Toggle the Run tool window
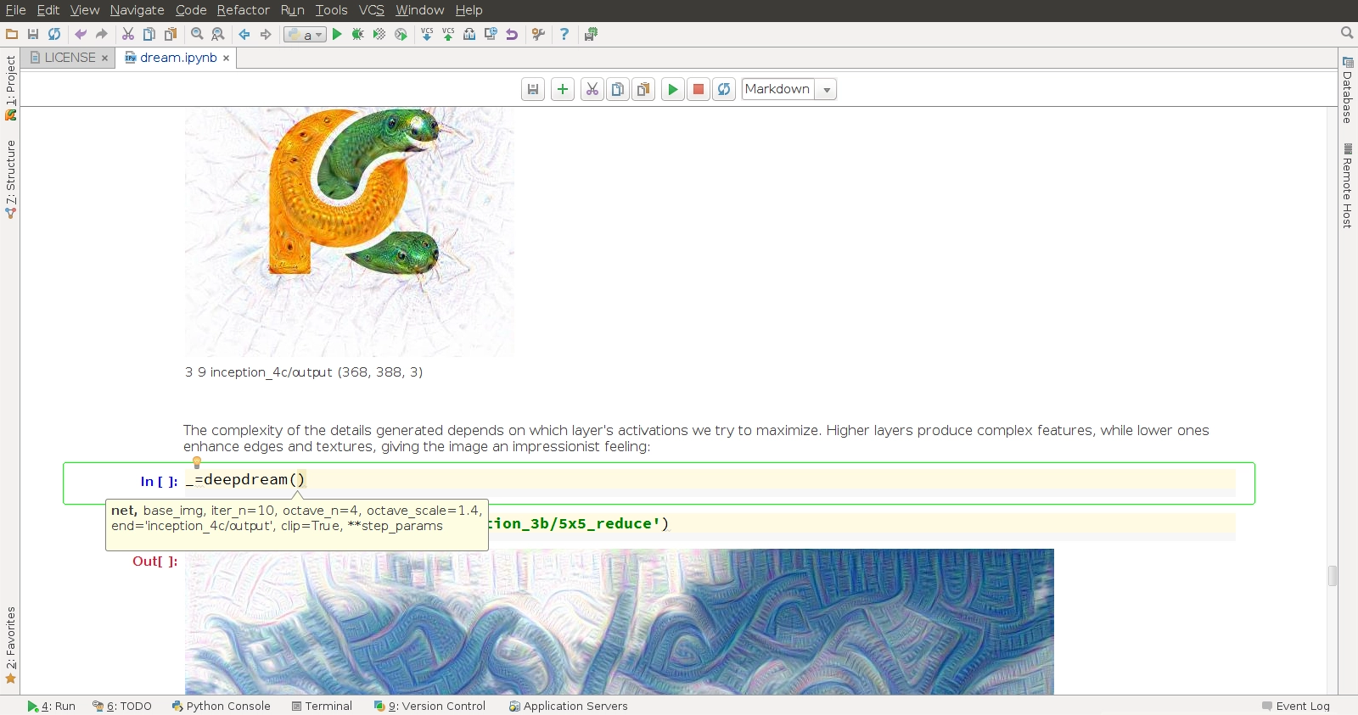Image resolution: width=1358 pixels, height=715 pixels. coord(51,706)
